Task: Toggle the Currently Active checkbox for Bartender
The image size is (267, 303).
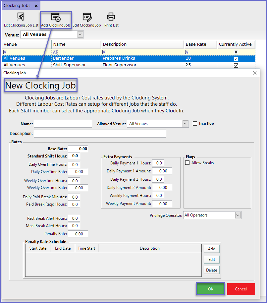Action: coord(236,59)
